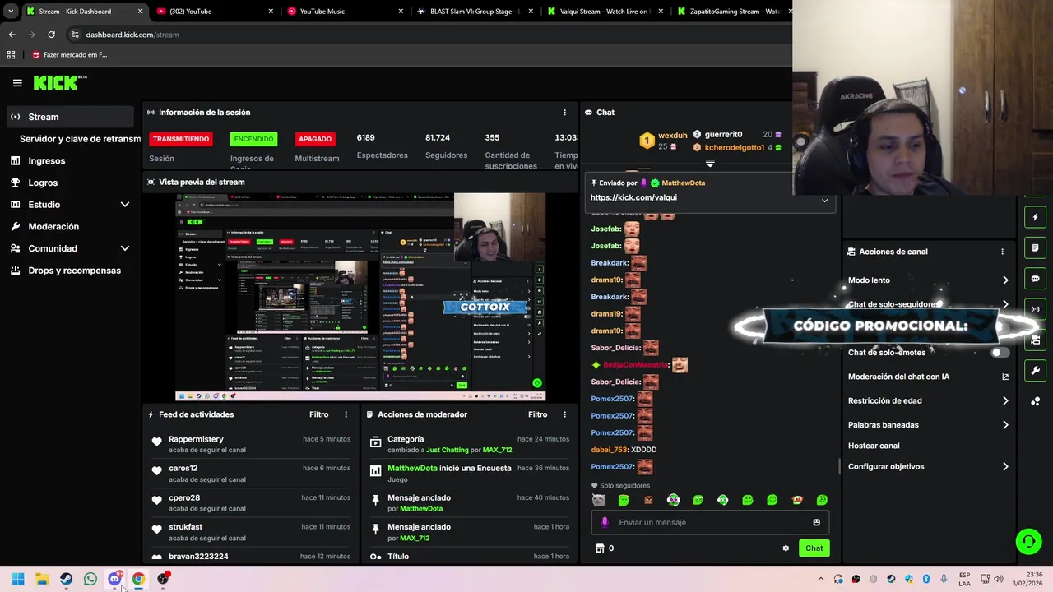Collapse the pinned message chevron

coord(824,201)
